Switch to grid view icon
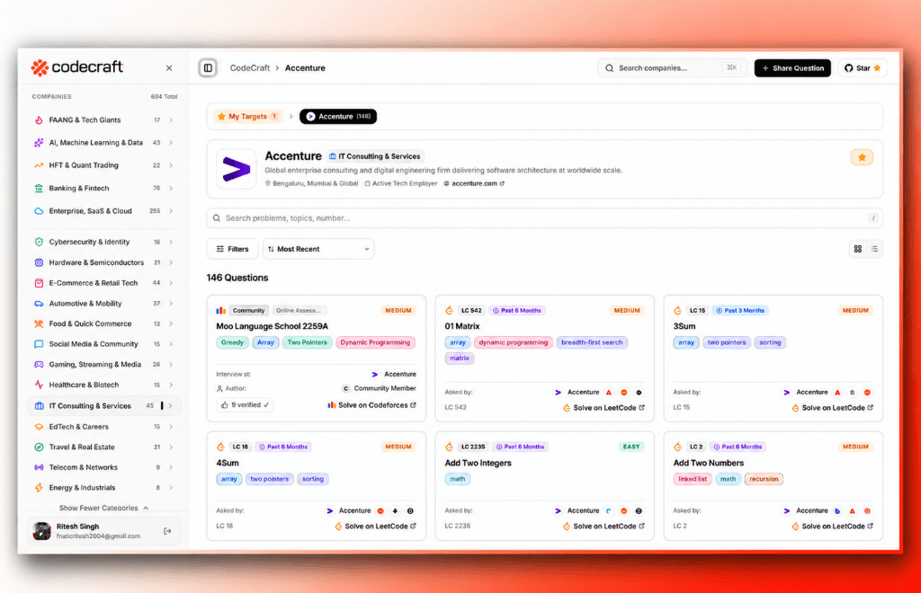Viewport: 921px width, 593px height. (857, 249)
